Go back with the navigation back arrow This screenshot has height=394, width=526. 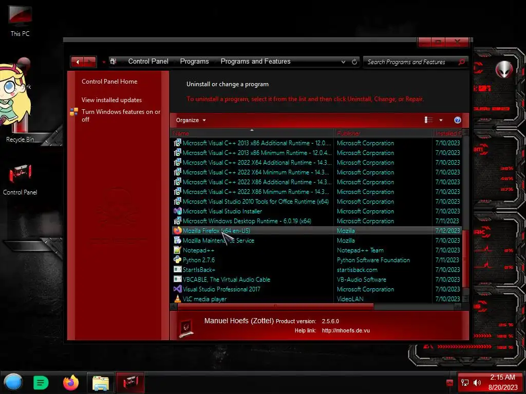(x=78, y=62)
